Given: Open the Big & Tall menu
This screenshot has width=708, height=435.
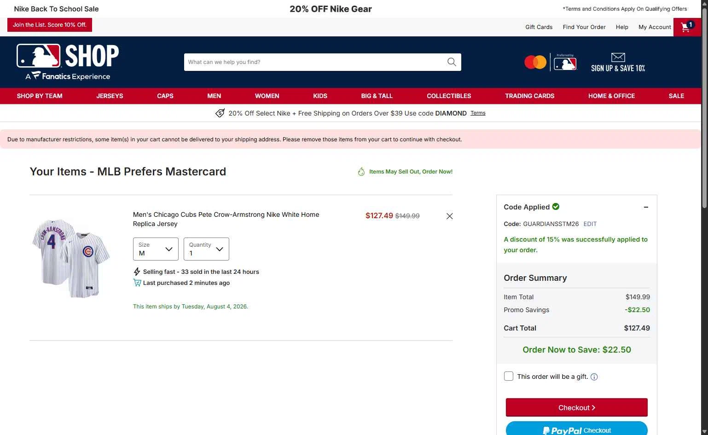Looking at the screenshot, I should tap(377, 96).
